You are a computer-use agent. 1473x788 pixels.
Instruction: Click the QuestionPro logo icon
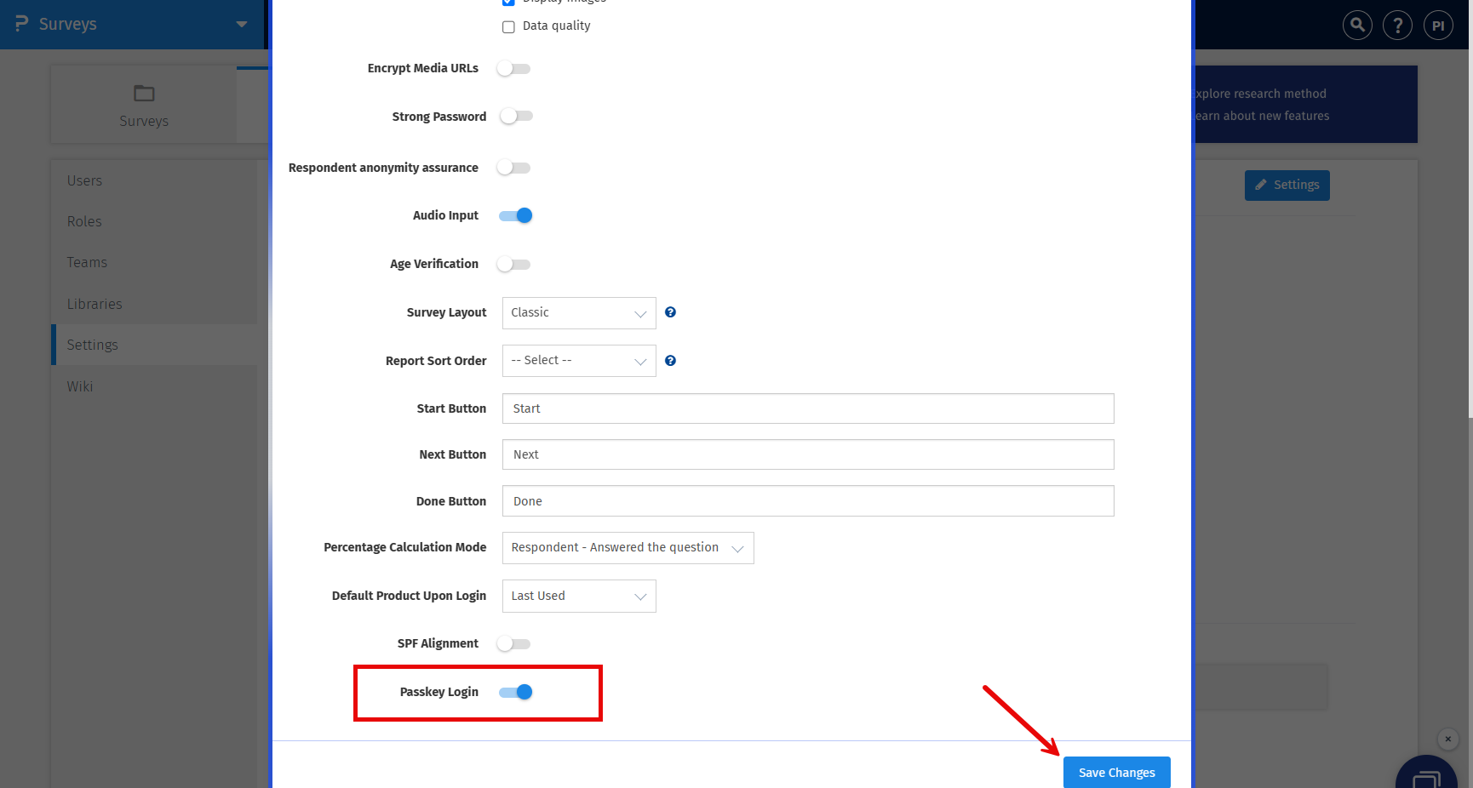pos(21,24)
